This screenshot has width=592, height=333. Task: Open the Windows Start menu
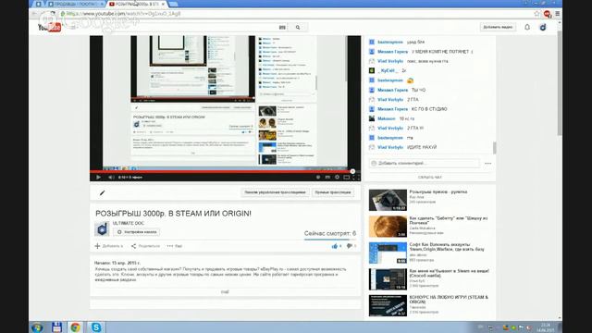37,327
